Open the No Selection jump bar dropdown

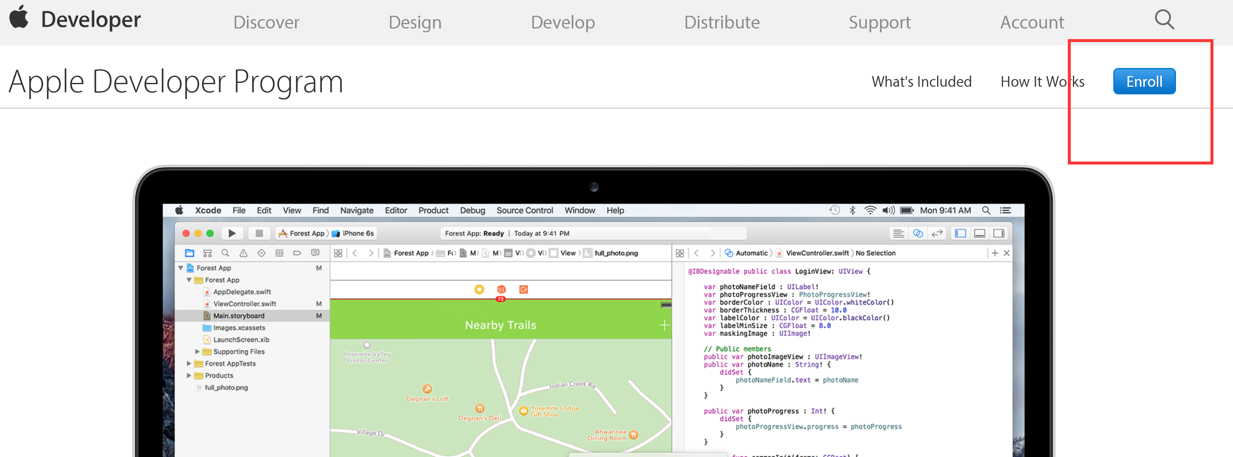(x=875, y=253)
